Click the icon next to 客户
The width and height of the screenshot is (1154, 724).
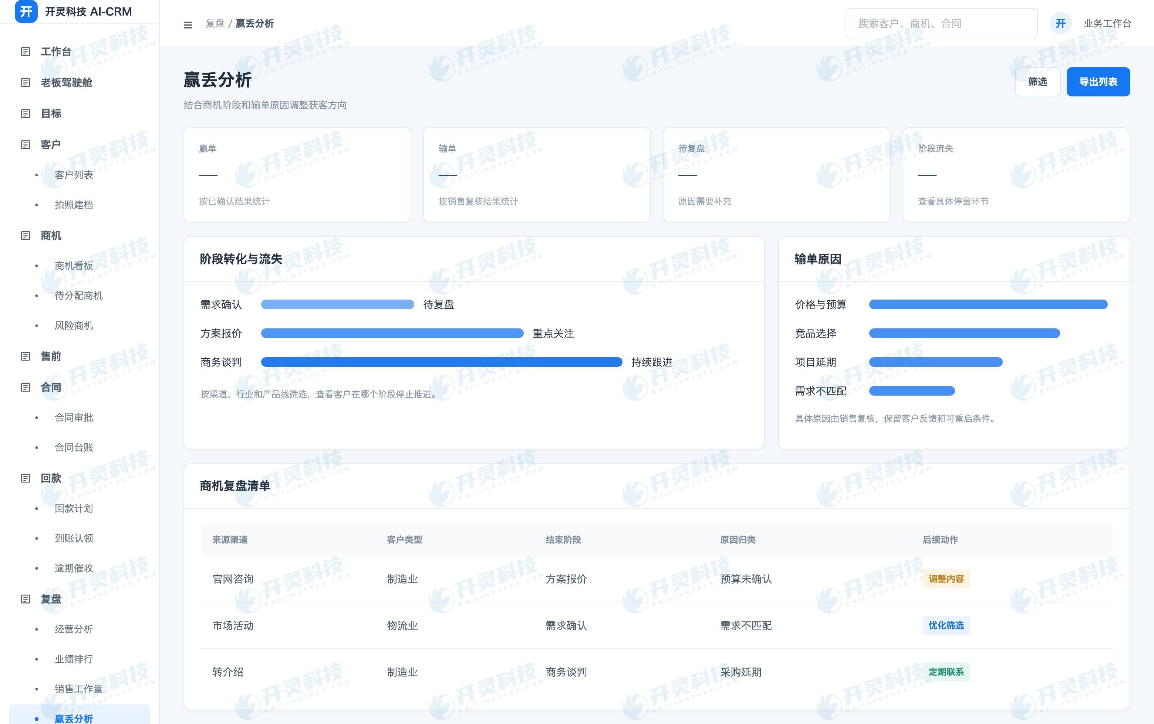[26, 144]
